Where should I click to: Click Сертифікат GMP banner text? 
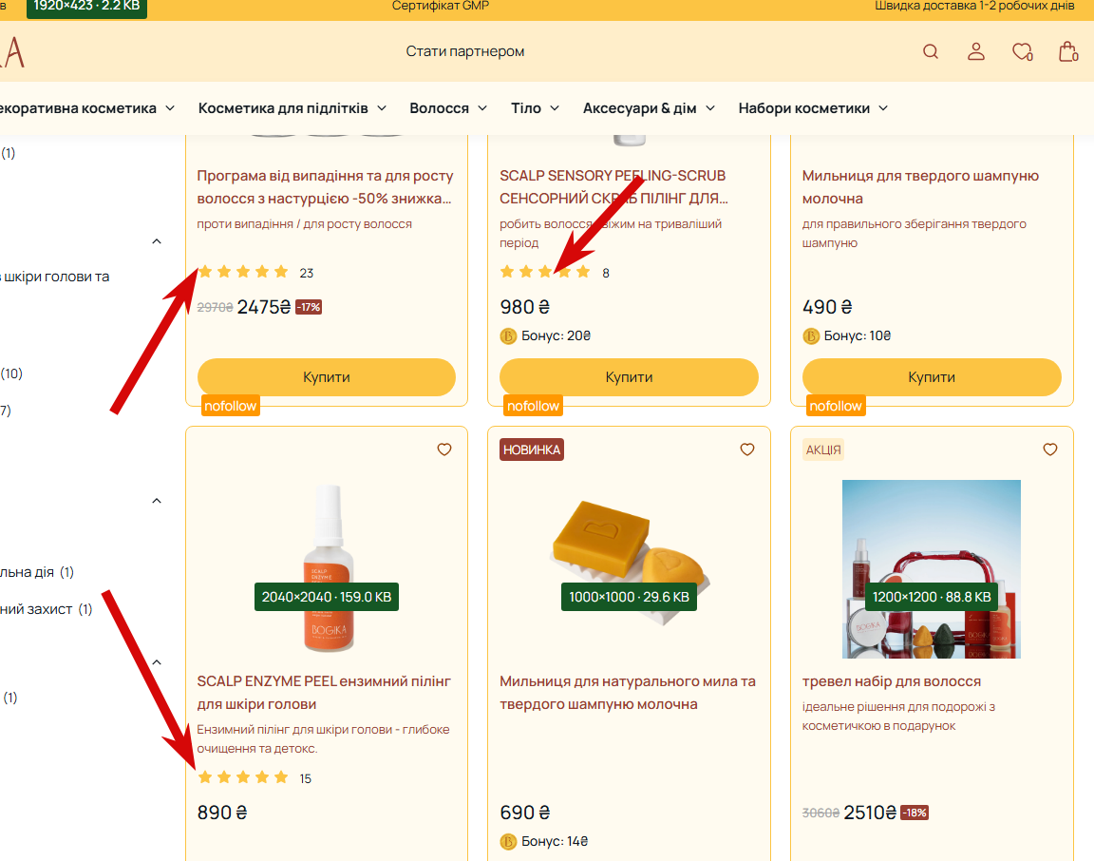pos(441,7)
